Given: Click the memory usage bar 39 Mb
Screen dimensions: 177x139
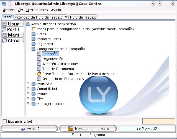Looking at the screenshot, I should pyautogui.click(x=139, y=128).
